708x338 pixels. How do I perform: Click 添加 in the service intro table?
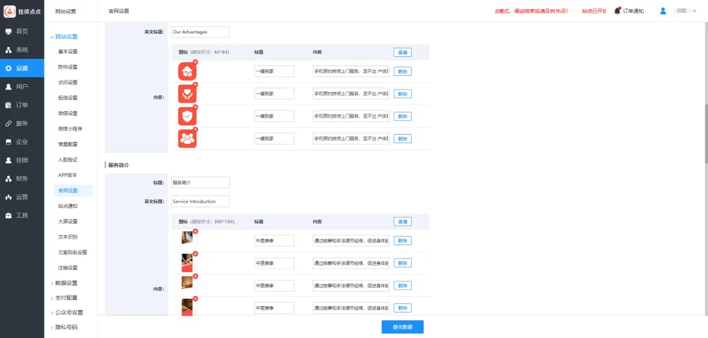[x=403, y=222]
